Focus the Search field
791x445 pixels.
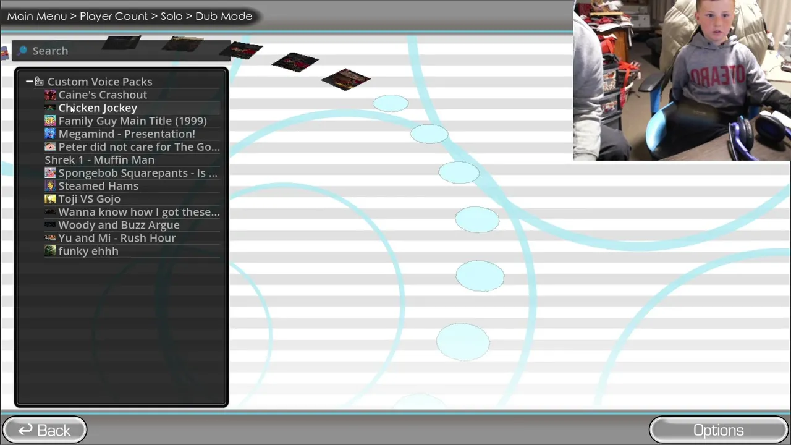122,51
